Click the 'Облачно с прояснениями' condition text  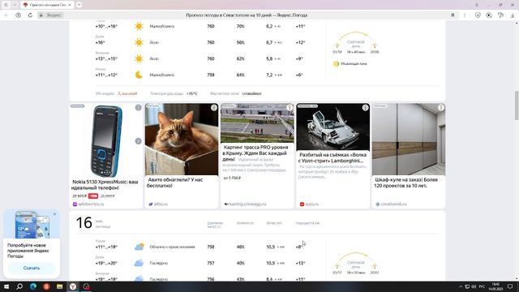[172, 247]
